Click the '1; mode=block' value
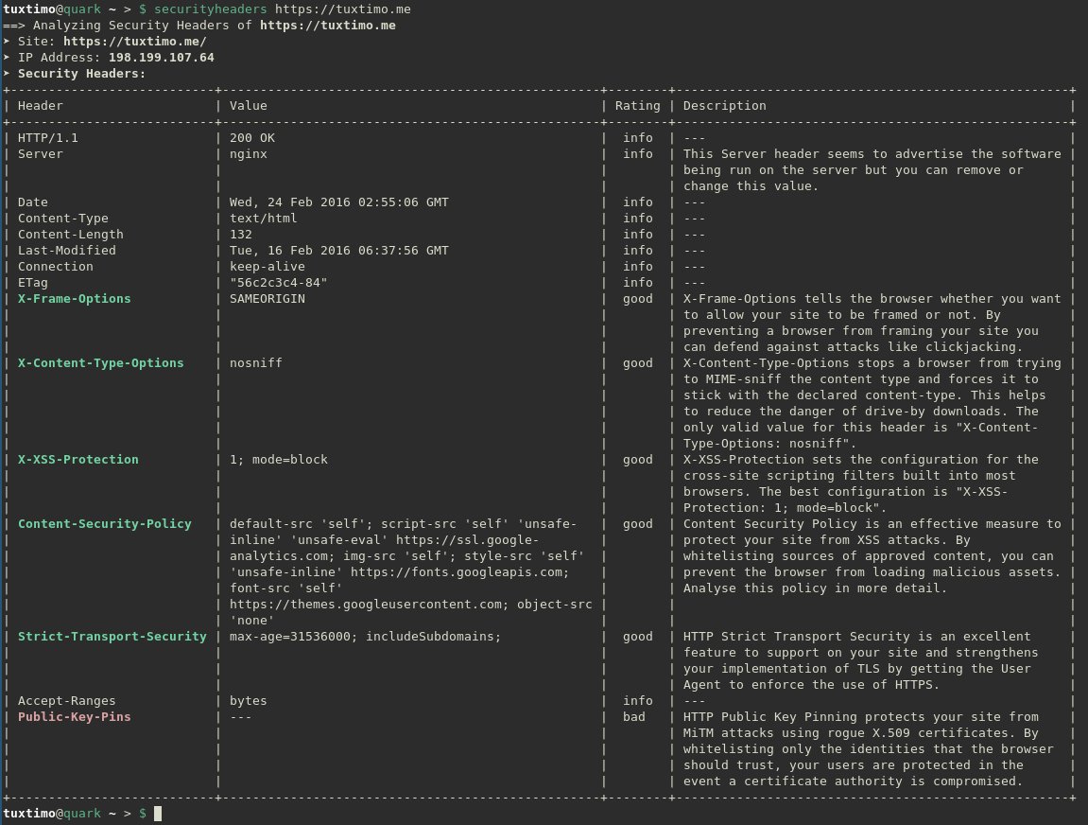1088x825 pixels. (x=278, y=459)
